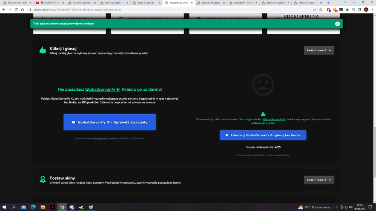Click GlobalServerify link under Sprawdź szczegóły button

(x=102, y=138)
